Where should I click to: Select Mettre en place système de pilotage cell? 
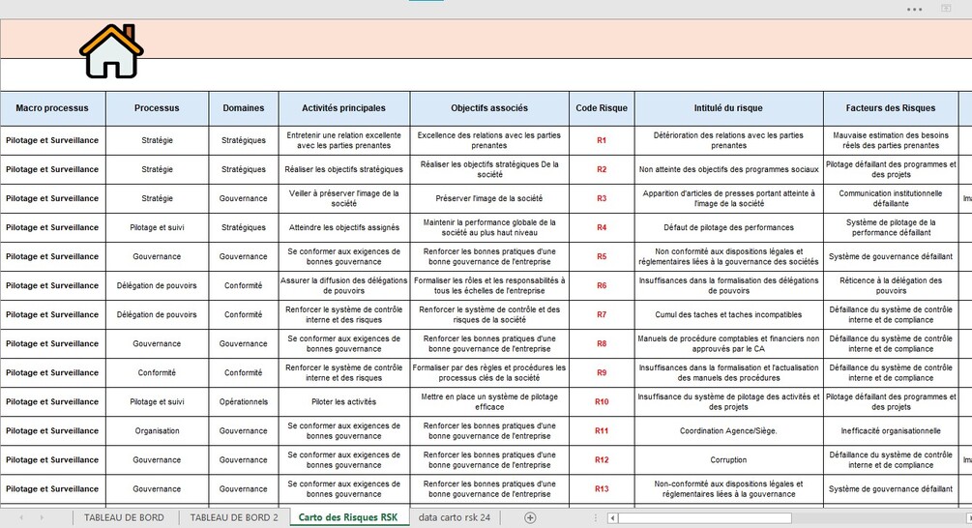(489, 401)
